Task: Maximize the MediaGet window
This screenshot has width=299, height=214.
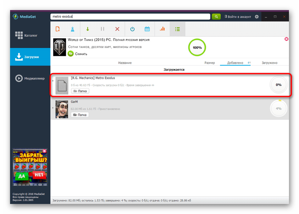Action: tap(275, 17)
